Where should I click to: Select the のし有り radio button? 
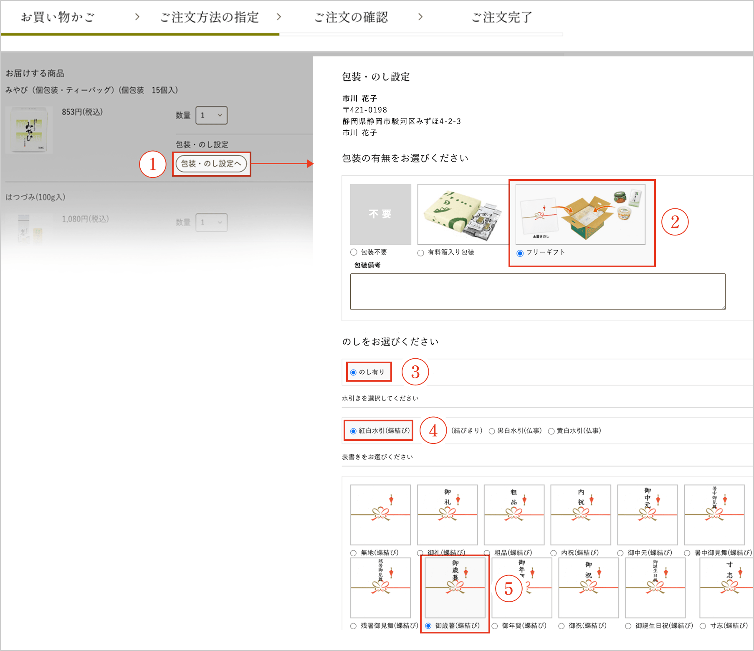(x=354, y=372)
